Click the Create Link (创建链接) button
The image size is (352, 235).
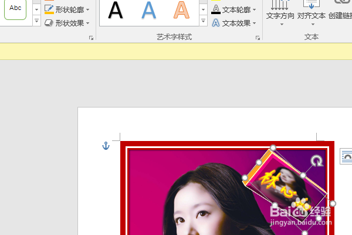pos(340,10)
